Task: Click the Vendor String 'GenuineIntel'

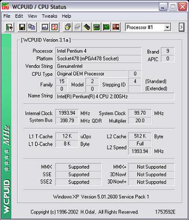Action: [98, 66]
